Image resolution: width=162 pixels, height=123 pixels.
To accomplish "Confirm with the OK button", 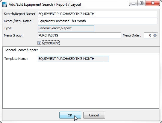I will (x=70, y=115).
